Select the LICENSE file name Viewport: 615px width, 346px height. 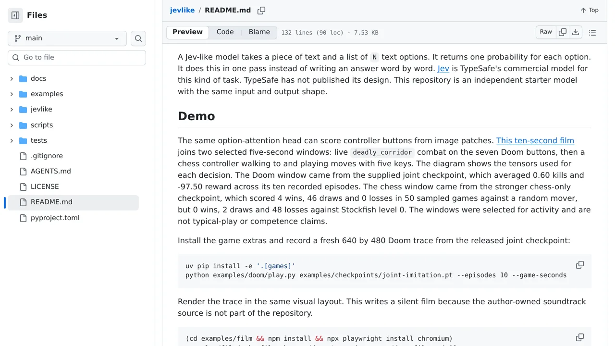pyautogui.click(x=45, y=186)
